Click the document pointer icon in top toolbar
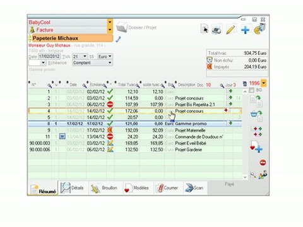The image size is (303, 227). click(205, 29)
